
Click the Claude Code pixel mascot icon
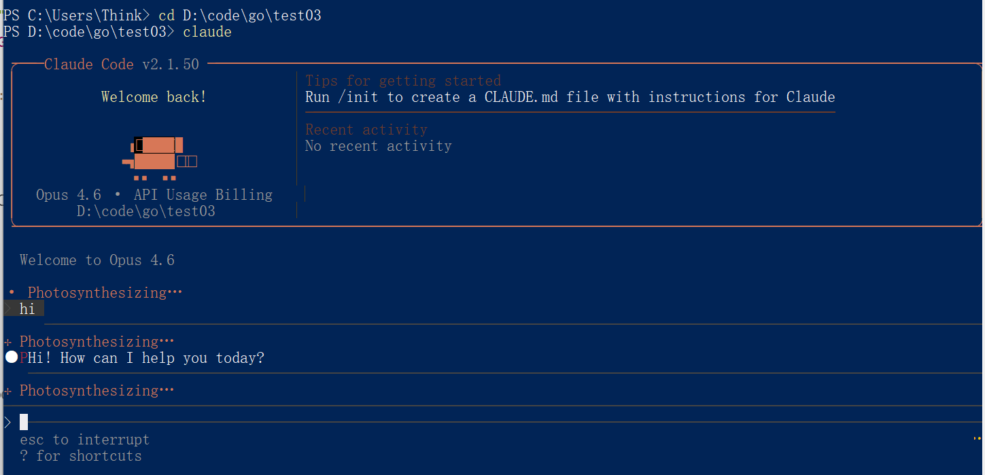(x=158, y=158)
